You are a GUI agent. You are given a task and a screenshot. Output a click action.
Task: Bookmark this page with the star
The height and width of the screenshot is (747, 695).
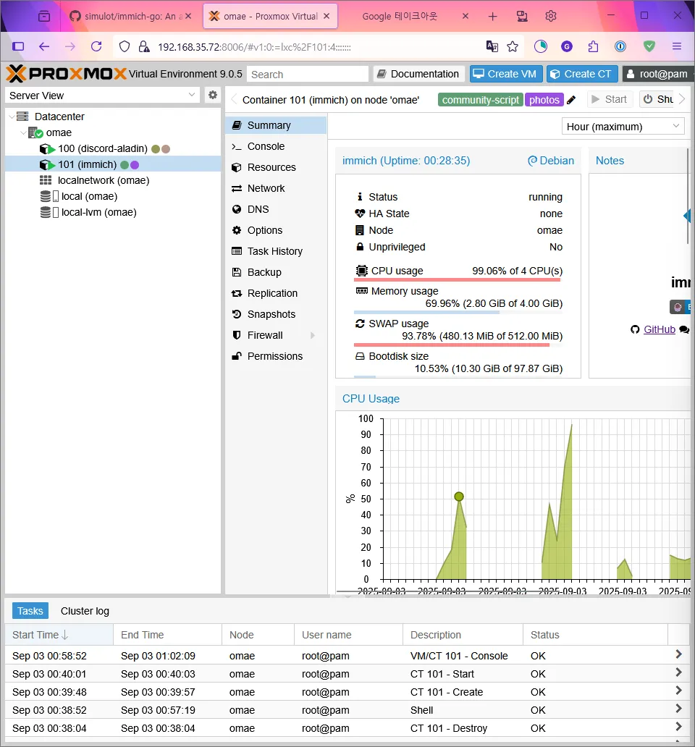click(513, 46)
